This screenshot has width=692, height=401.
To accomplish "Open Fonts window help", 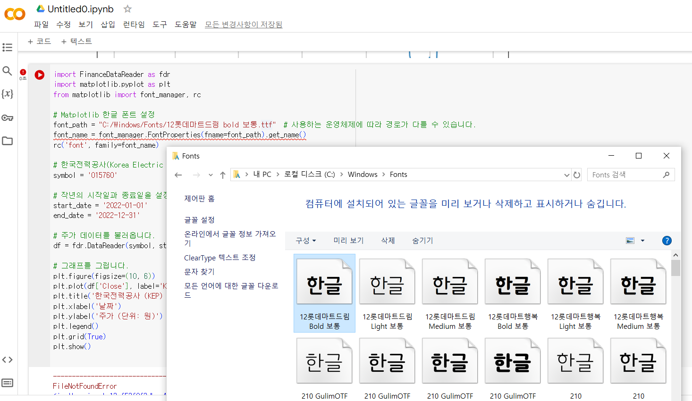I will [667, 241].
